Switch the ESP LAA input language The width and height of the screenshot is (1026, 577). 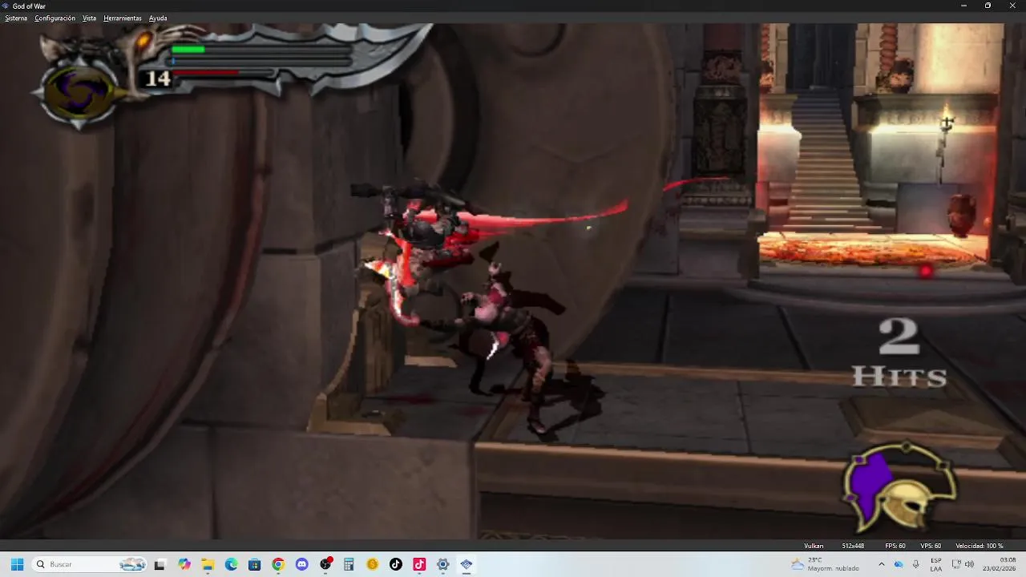[x=936, y=564]
